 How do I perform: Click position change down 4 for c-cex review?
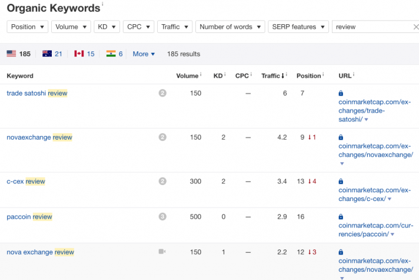click(312, 181)
